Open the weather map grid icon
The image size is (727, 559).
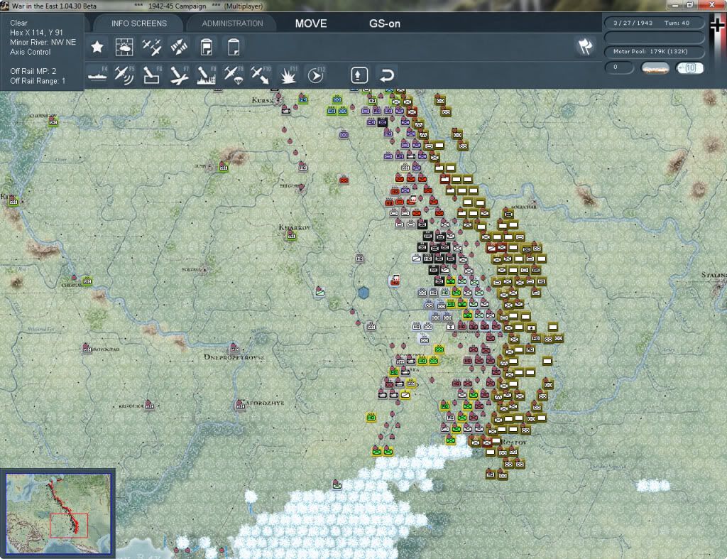pyautogui.click(x=124, y=47)
